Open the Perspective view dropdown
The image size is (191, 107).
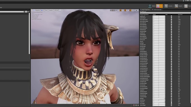(37, 10)
